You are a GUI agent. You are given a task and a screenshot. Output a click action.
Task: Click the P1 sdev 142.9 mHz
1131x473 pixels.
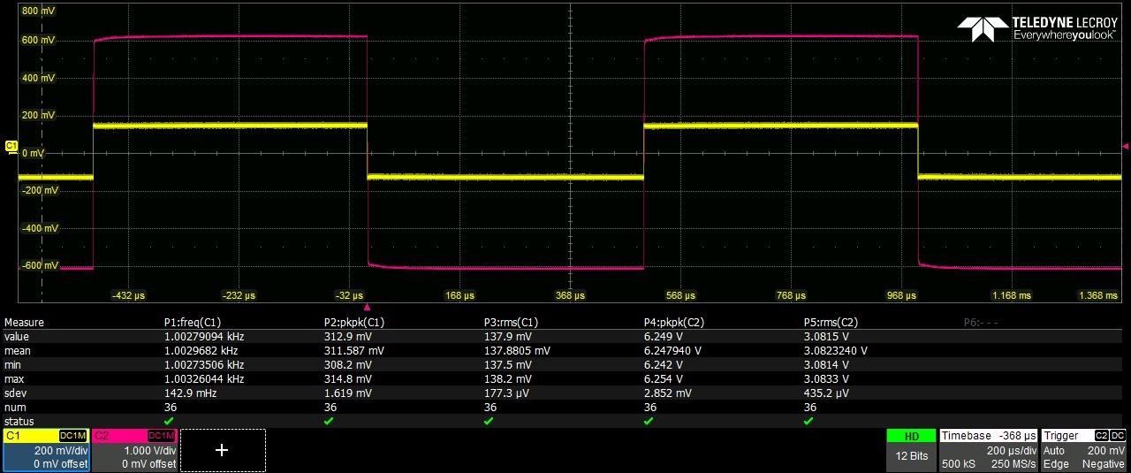189,393
